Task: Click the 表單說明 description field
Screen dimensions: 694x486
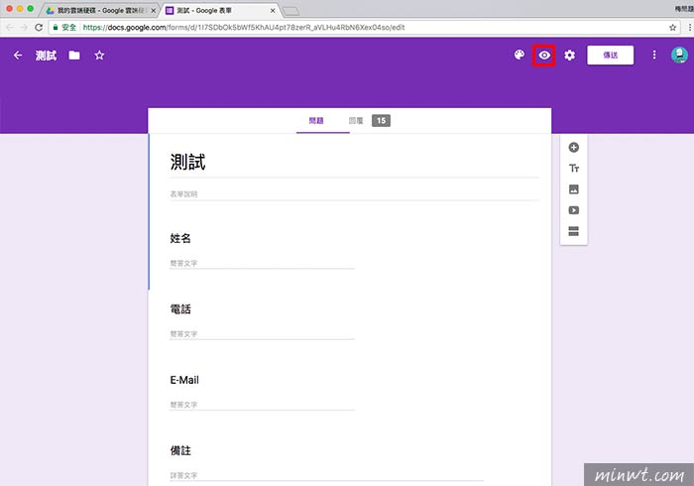Action: click(354, 193)
